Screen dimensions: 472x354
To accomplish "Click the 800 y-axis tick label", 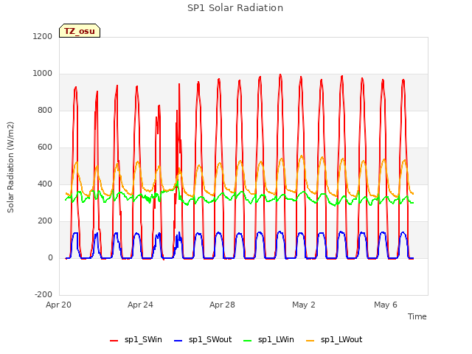I will (x=45, y=110).
